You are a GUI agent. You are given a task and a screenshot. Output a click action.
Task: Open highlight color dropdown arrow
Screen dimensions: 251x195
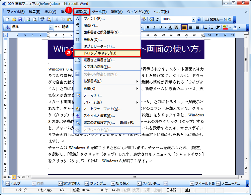230,27
